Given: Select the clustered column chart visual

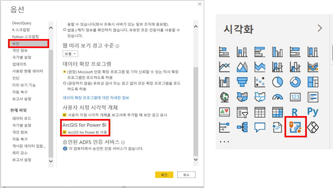Looking at the screenshot, I should 277,52.
